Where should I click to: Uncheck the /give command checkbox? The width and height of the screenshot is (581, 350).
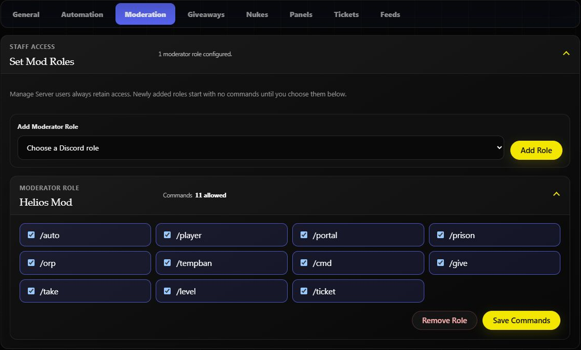[441, 262]
